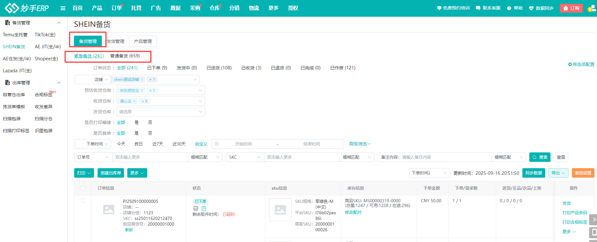Open 备货设置 settings

pyautogui.click(x=583, y=173)
